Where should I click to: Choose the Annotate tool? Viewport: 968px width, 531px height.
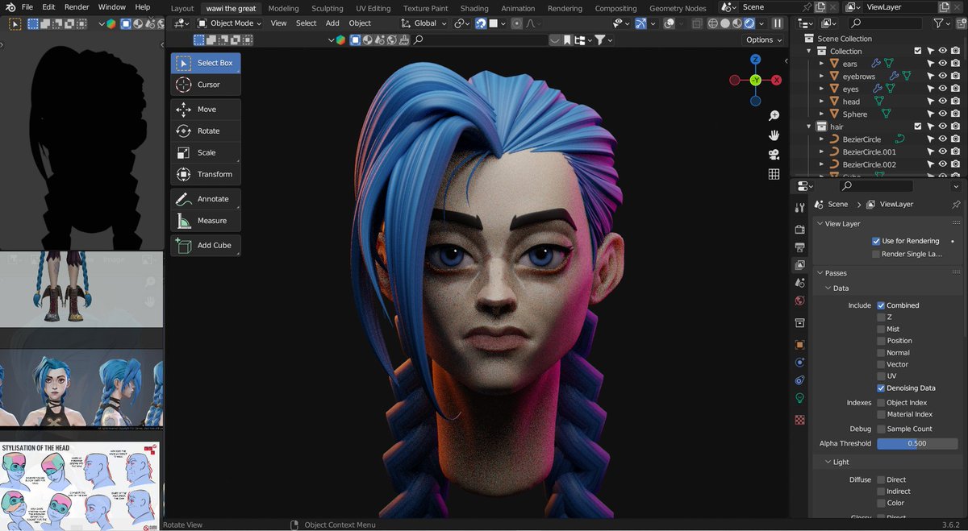coord(206,199)
